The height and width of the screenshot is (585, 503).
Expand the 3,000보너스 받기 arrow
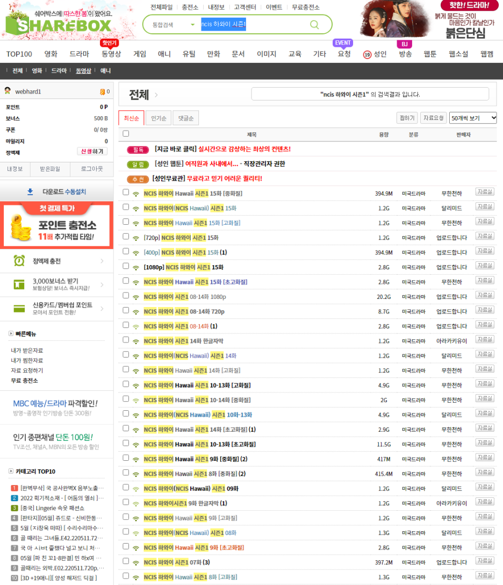tap(102, 285)
